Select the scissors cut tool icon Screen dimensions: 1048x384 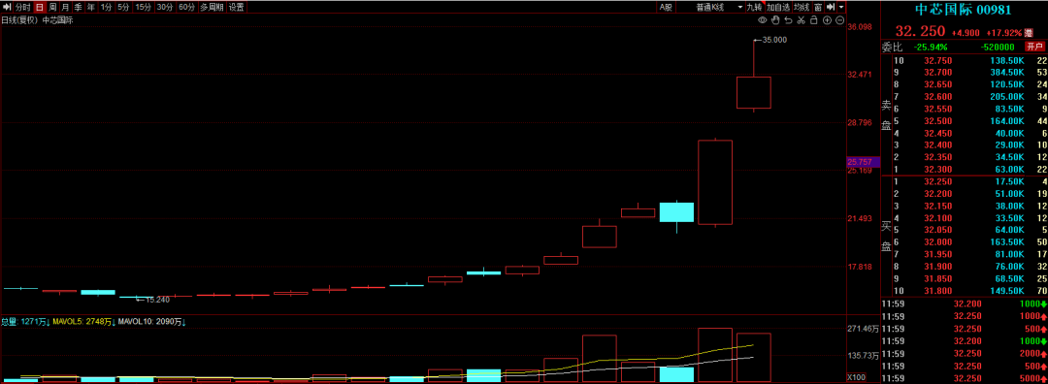(801, 20)
